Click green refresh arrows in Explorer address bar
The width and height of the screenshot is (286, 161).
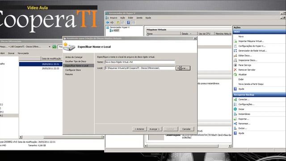55,47
